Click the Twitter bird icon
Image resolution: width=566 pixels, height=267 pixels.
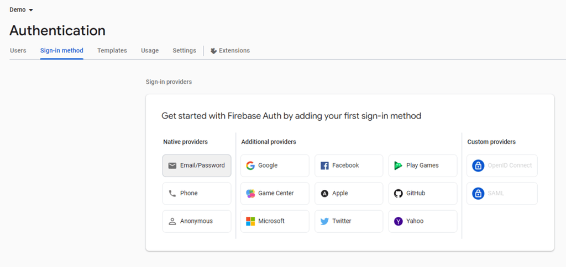click(x=324, y=221)
